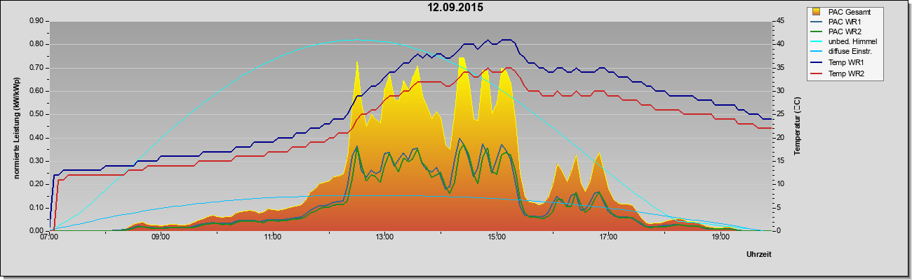The width and height of the screenshot is (912, 280).
Task: Click the 25 value on temperature axis
Action: 780,114
